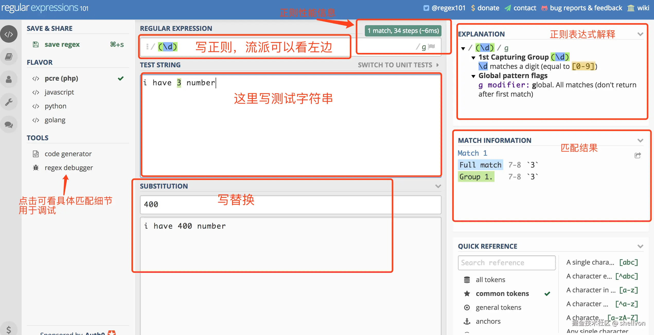Collapse the 1st Capturing Group explanation
The image size is (654, 335).
point(474,58)
